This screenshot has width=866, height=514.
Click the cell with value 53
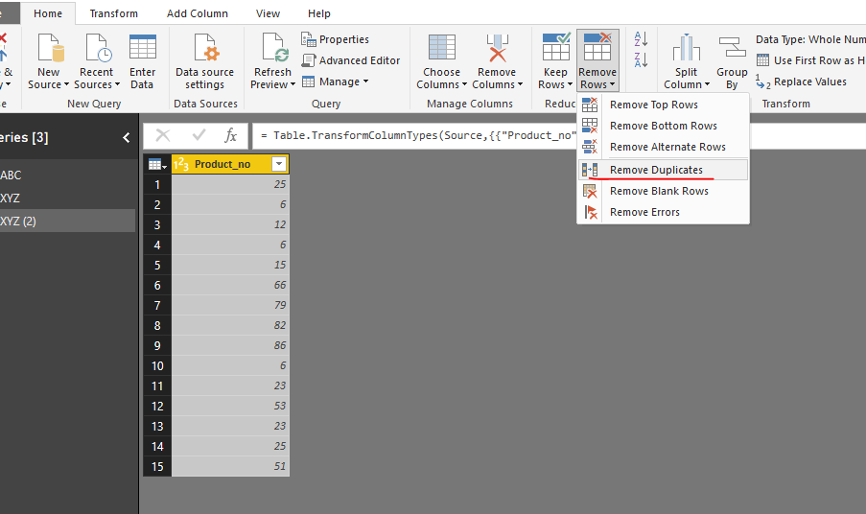tap(230, 406)
